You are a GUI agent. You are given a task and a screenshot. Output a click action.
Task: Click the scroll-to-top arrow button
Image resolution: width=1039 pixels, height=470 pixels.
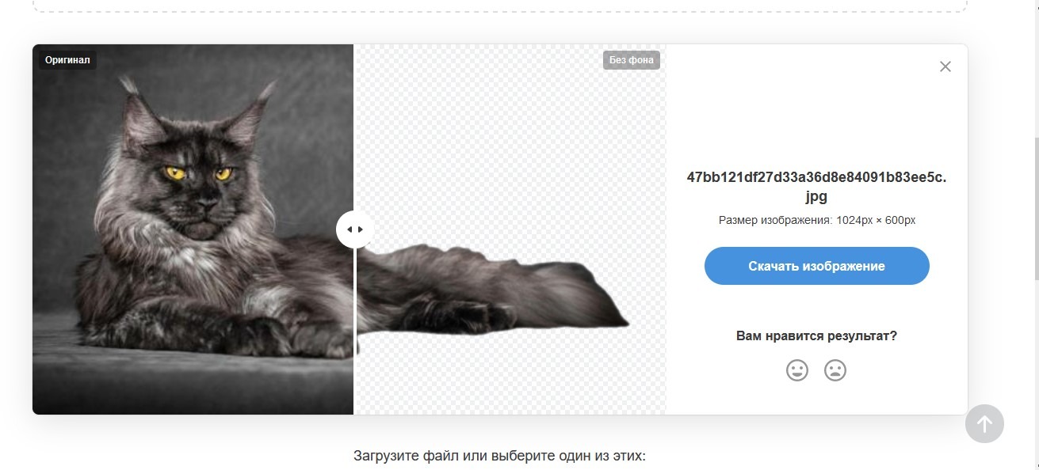(984, 424)
